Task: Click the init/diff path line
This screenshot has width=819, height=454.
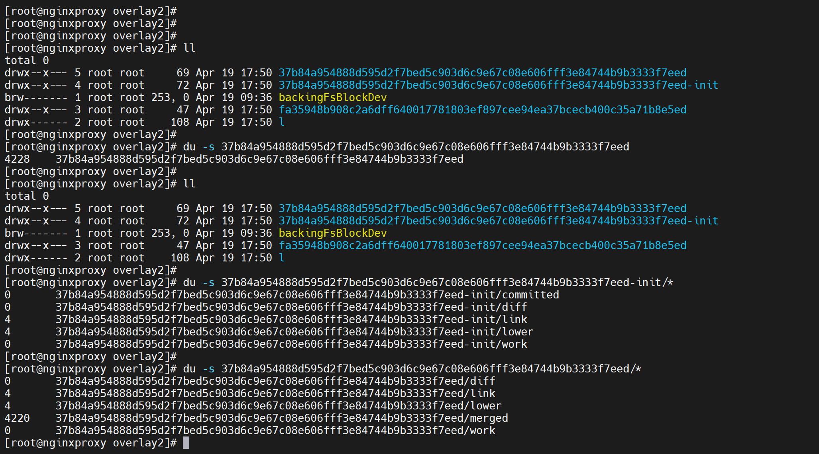Action: tap(291, 307)
